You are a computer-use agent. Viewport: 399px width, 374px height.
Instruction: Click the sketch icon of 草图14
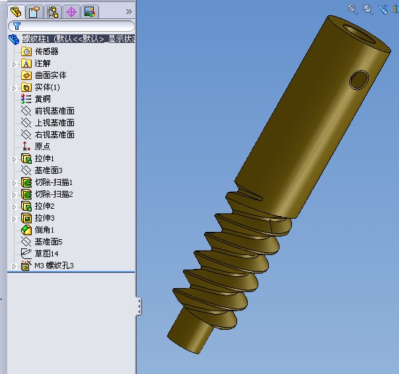[26, 254]
